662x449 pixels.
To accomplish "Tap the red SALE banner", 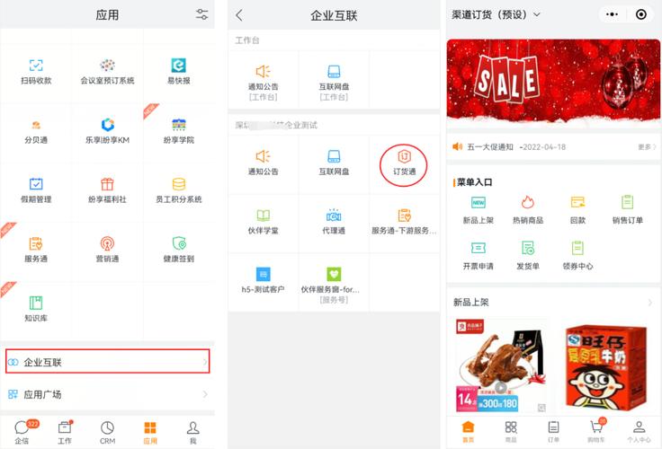I will (x=552, y=87).
